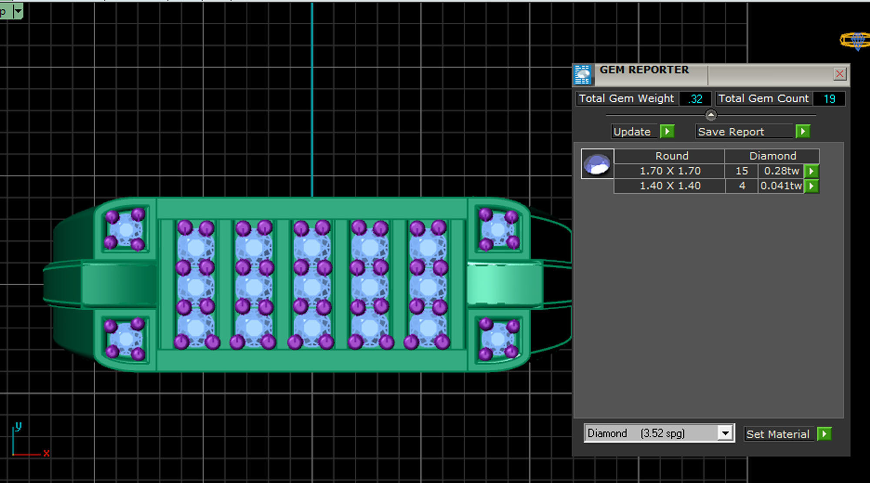Click the green arrow beside Save Report

pos(803,132)
